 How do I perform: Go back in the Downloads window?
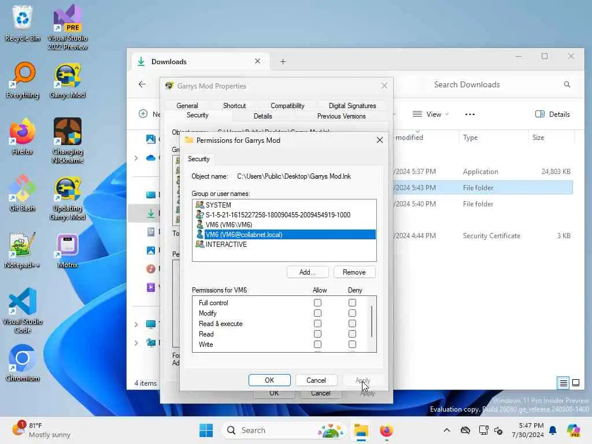142,84
